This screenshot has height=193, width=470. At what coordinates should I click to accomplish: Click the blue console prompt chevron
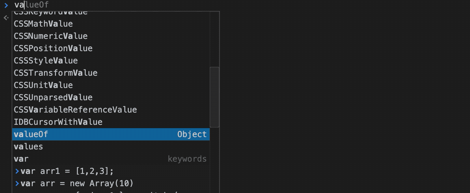tap(6, 5)
